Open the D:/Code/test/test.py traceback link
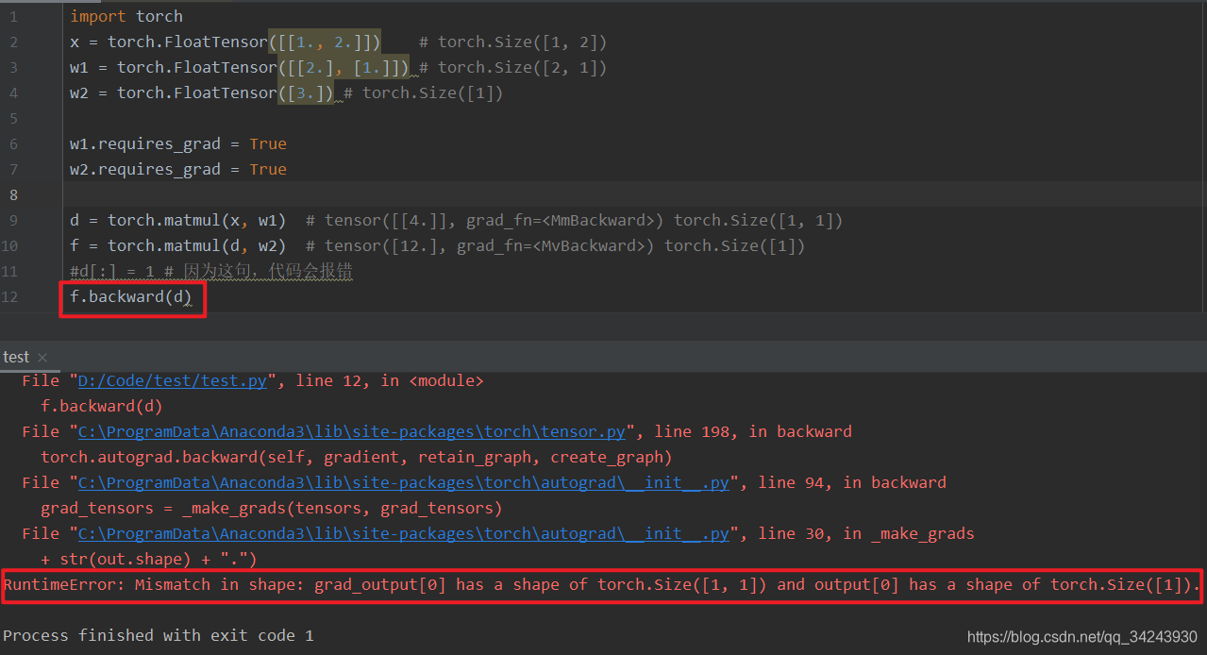This screenshot has height=655, width=1207. click(x=173, y=380)
